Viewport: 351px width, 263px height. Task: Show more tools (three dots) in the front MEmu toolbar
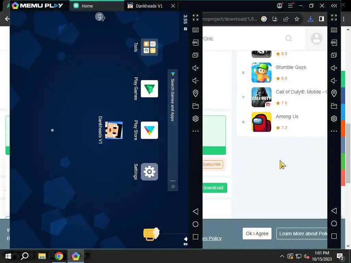click(195, 131)
